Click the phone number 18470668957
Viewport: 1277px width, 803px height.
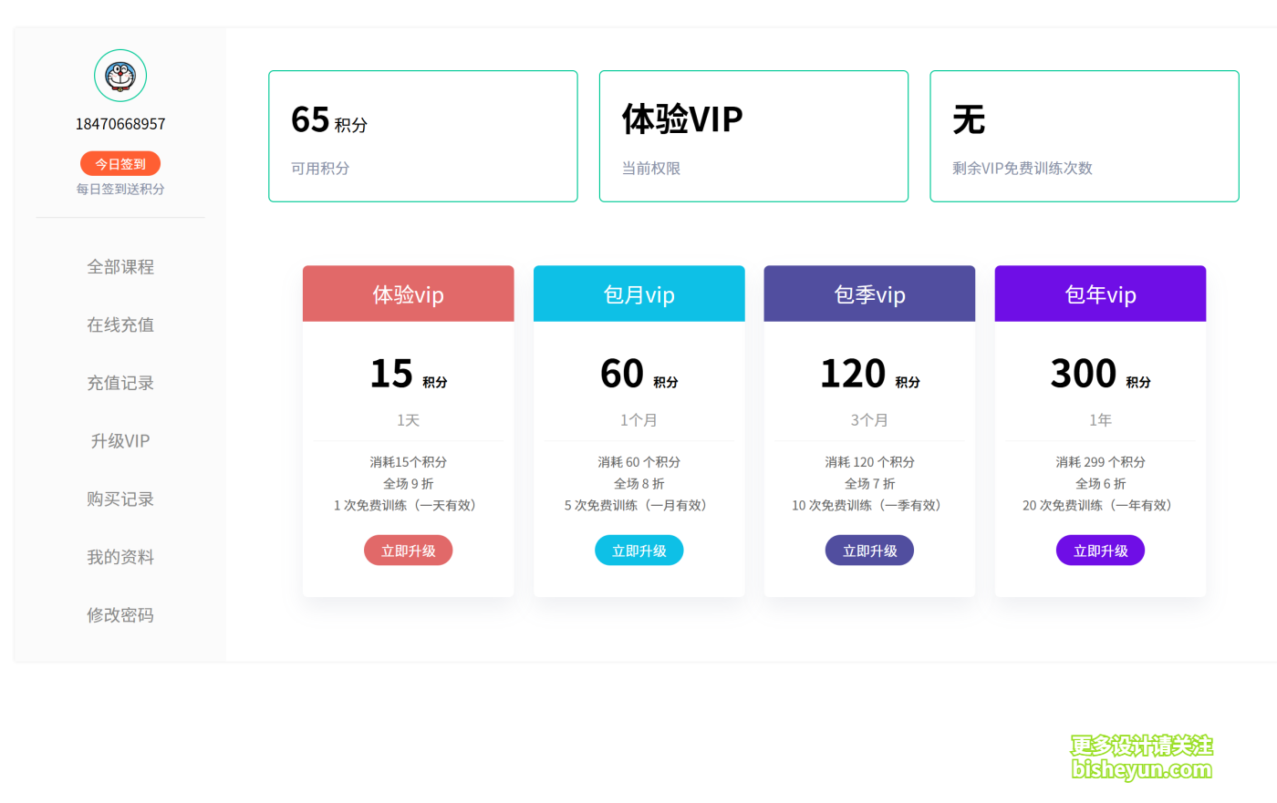pyautogui.click(x=119, y=123)
